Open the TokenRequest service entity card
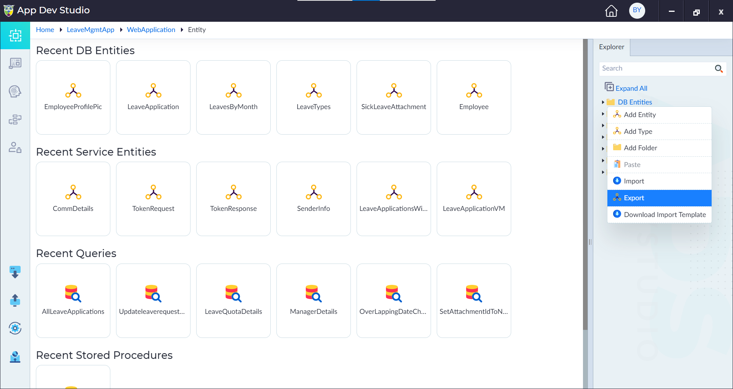The height and width of the screenshot is (389, 733). 153,199
